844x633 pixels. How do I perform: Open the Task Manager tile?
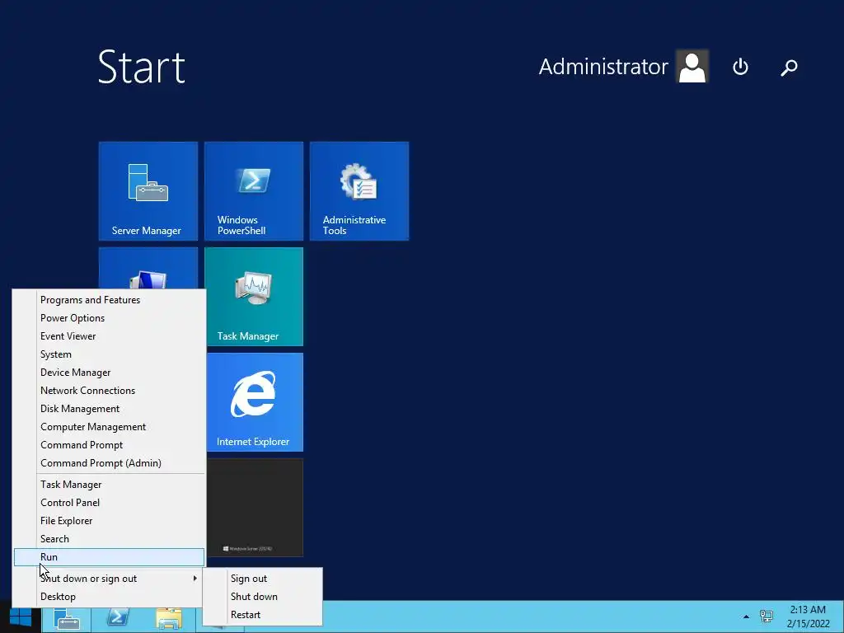point(254,297)
